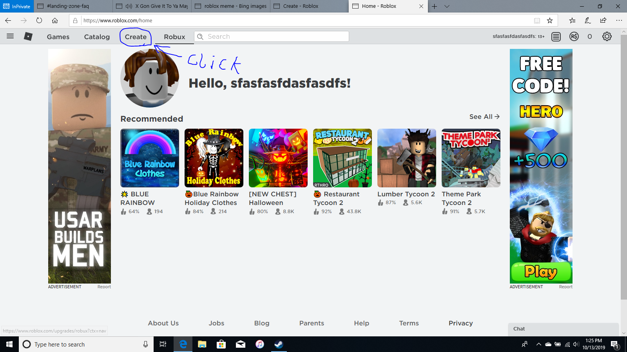627x352 pixels.
Task: Switch to the Create - Roblox tab
Action: click(309, 6)
